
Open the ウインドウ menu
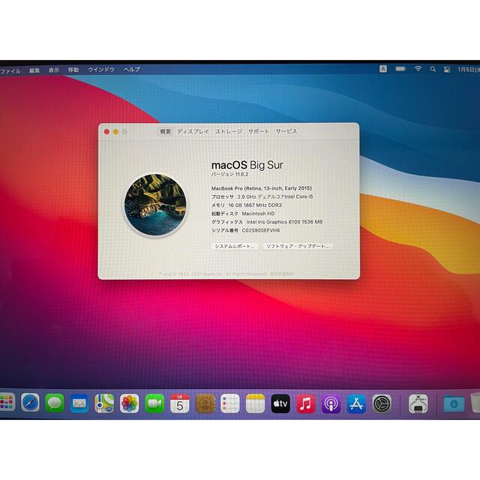[101, 70]
